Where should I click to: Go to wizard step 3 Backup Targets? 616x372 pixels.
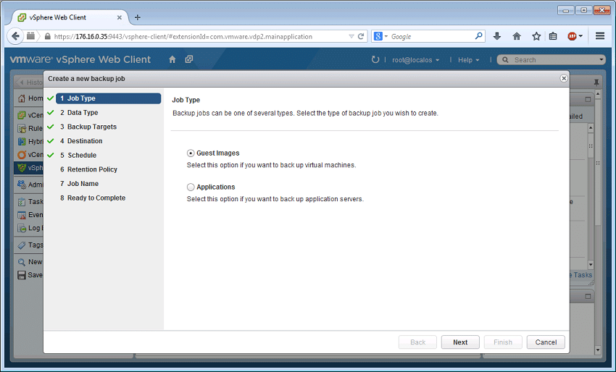(88, 127)
